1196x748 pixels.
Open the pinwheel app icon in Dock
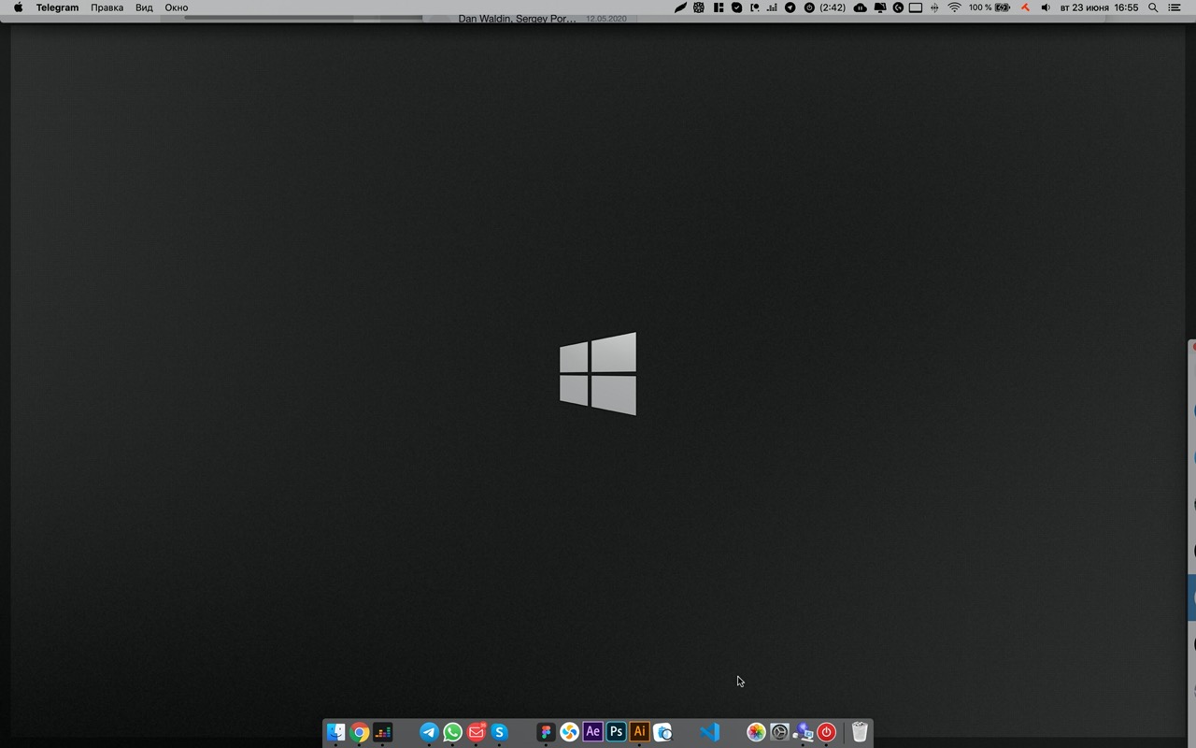[569, 732]
